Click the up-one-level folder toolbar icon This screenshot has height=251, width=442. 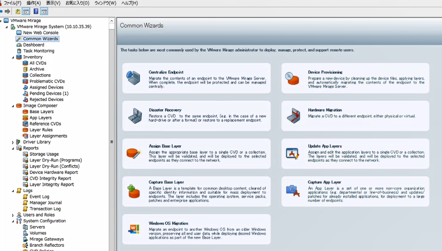(x=18, y=11)
